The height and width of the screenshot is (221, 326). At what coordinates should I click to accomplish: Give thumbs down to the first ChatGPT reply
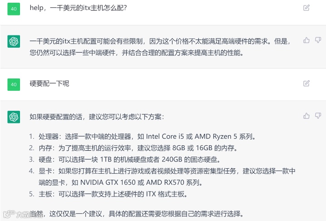[x=318, y=40]
